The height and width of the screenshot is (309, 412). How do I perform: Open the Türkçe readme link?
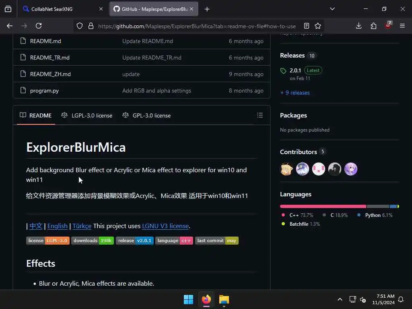[x=82, y=226]
